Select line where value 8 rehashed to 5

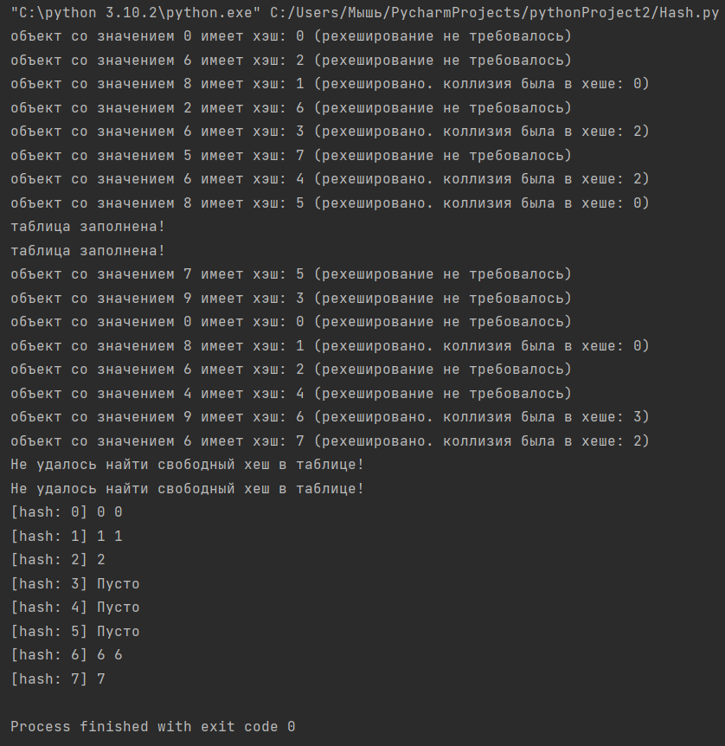coord(330,203)
